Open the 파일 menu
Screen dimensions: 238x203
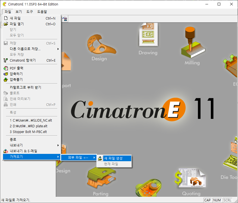(8, 12)
